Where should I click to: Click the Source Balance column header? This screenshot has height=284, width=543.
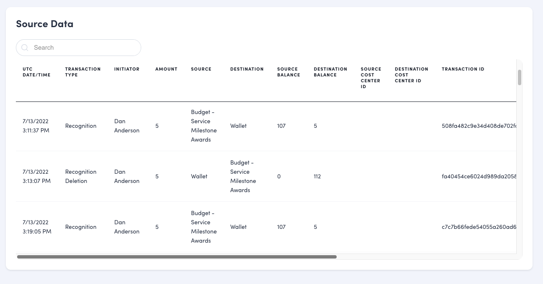click(x=289, y=72)
